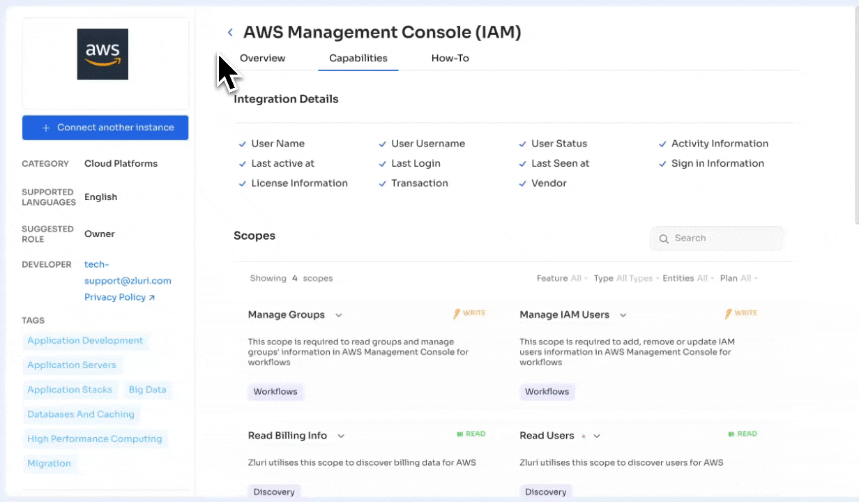Image resolution: width=859 pixels, height=502 pixels.
Task: Click the Workflows tag under Manage IAM Users
Action: click(x=547, y=392)
